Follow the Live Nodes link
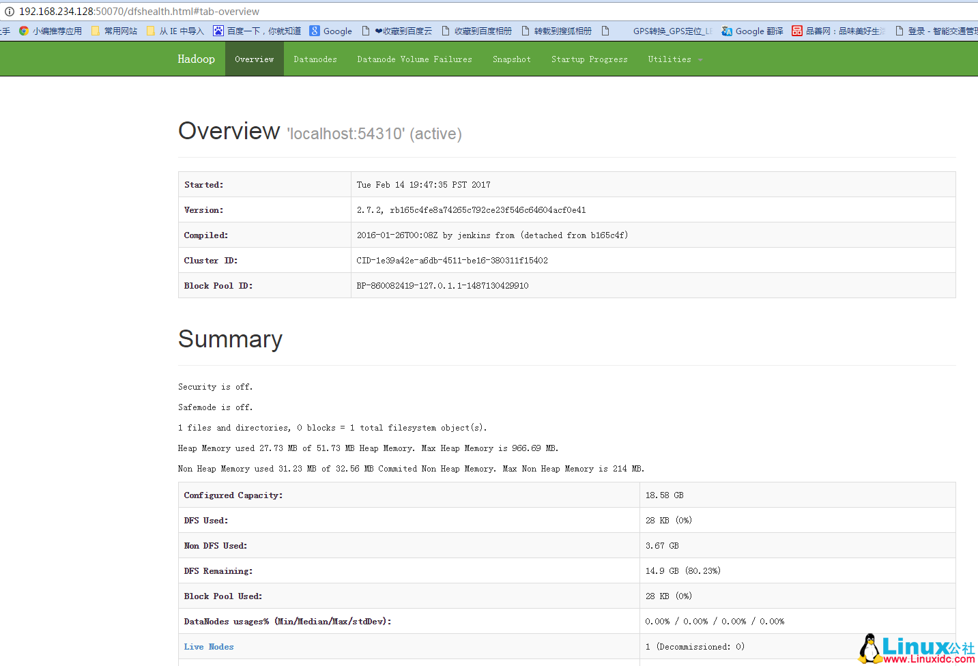978x666 pixels. [x=209, y=647]
